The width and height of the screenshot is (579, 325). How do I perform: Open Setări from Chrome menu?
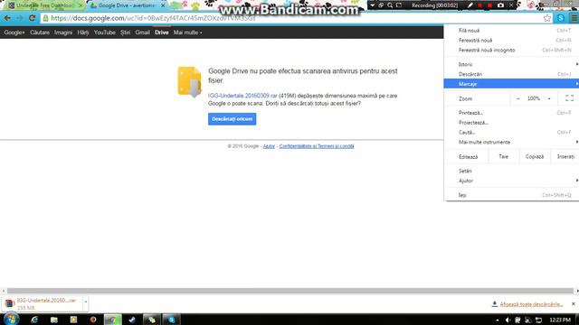[511, 171]
